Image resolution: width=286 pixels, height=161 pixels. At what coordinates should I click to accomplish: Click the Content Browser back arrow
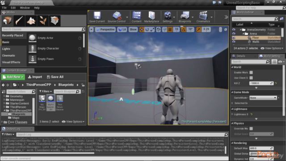coord(3,85)
